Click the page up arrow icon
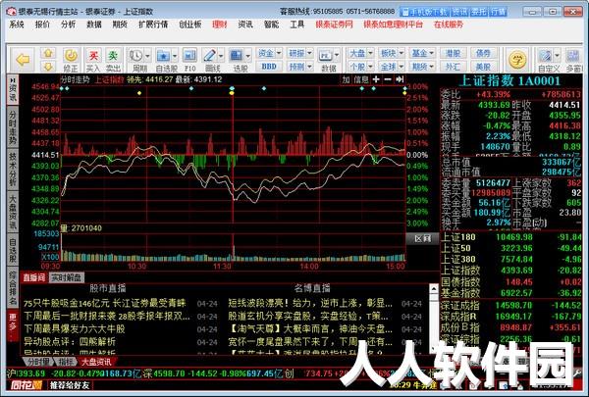589x397 pixels. pos(48,53)
